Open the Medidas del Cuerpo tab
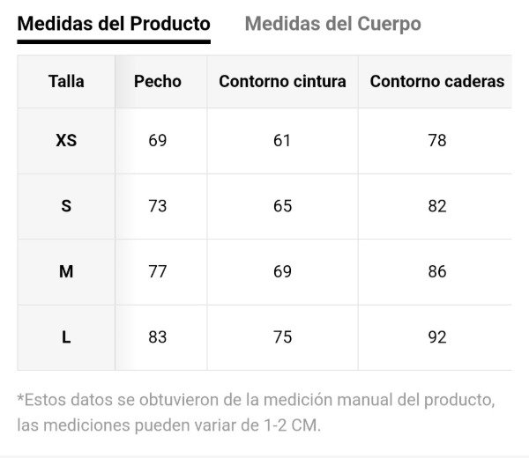Screen dimensions: 529x458 332,24
